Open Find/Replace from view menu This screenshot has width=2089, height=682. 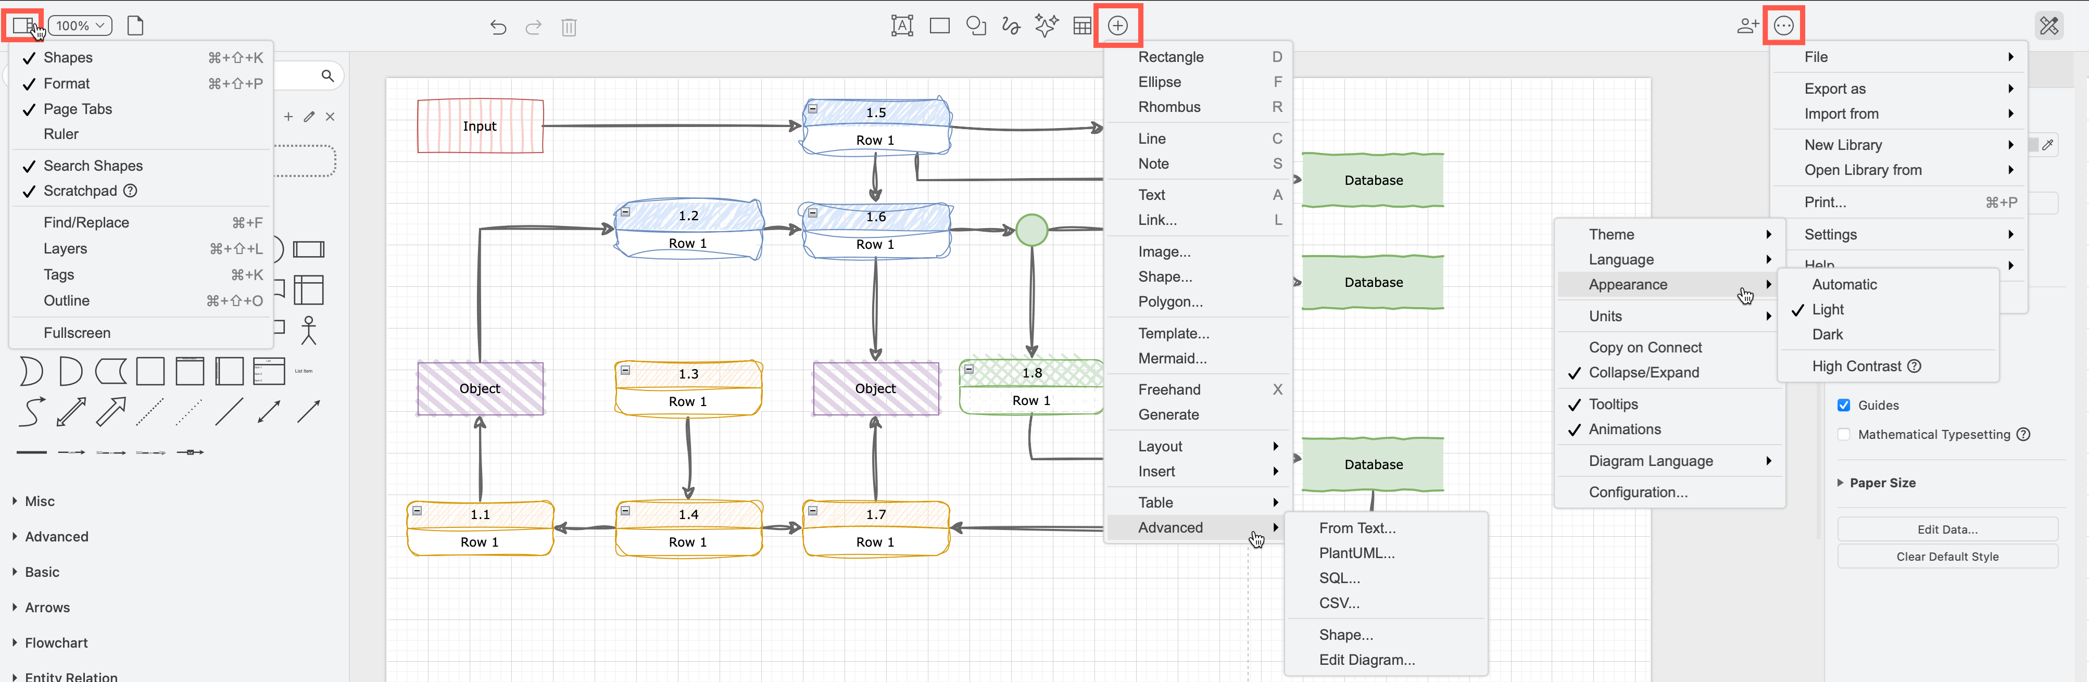(140, 222)
